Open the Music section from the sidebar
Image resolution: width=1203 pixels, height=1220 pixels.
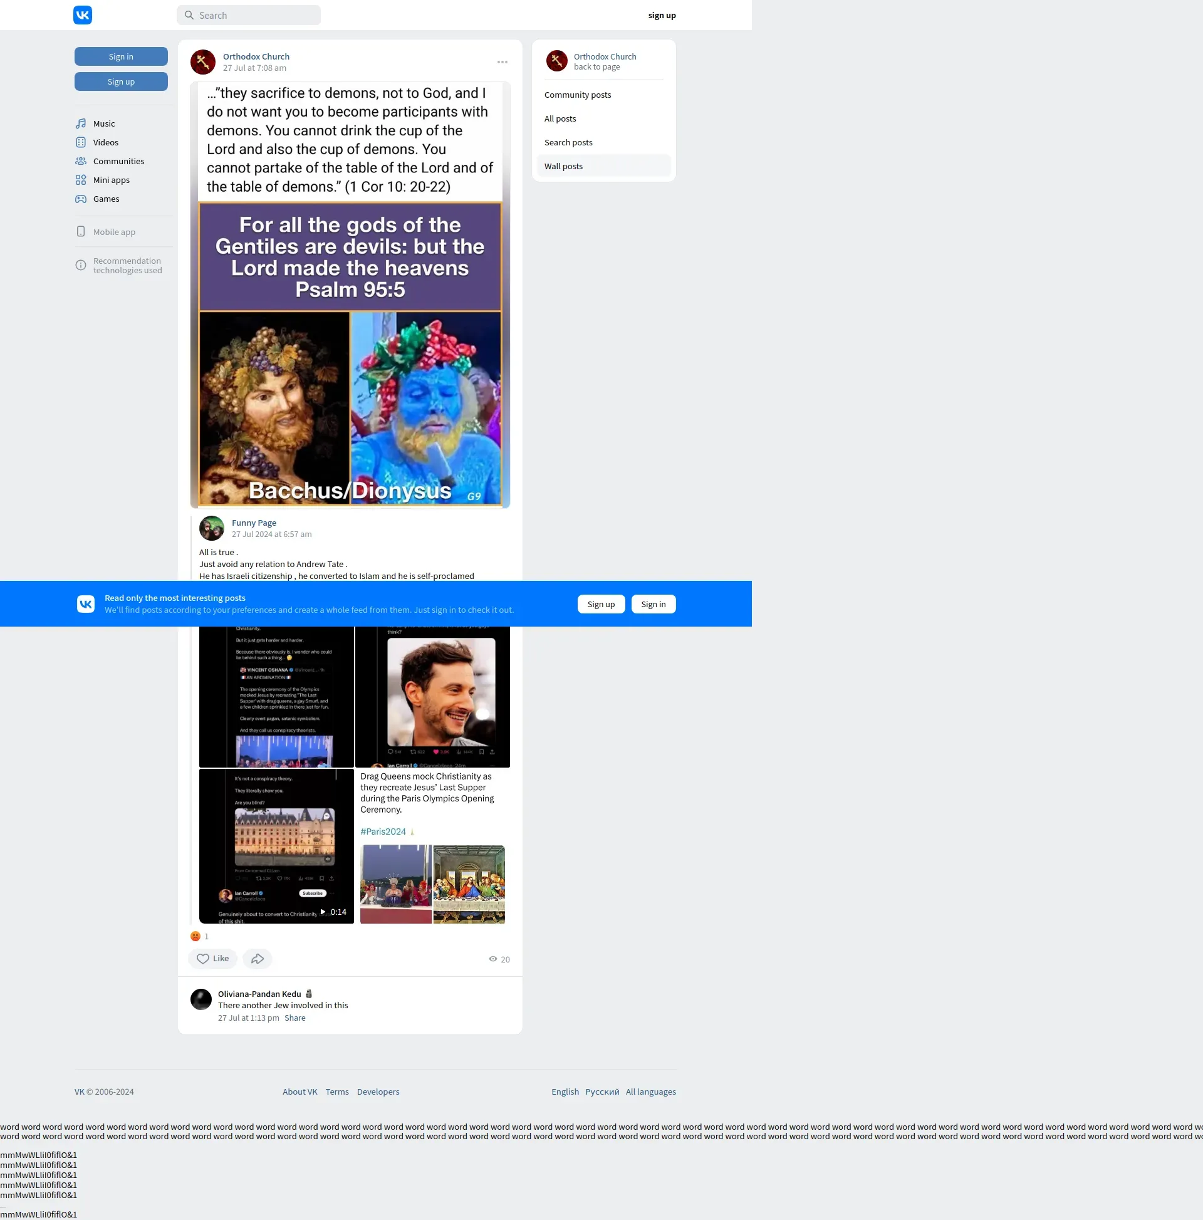[x=103, y=124]
